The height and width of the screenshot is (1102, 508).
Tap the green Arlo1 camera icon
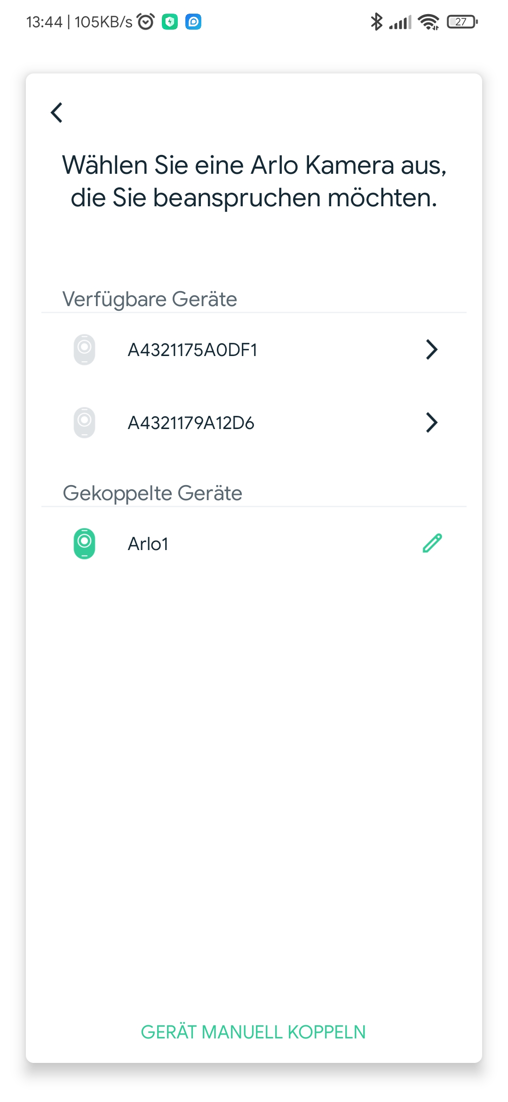(x=85, y=543)
